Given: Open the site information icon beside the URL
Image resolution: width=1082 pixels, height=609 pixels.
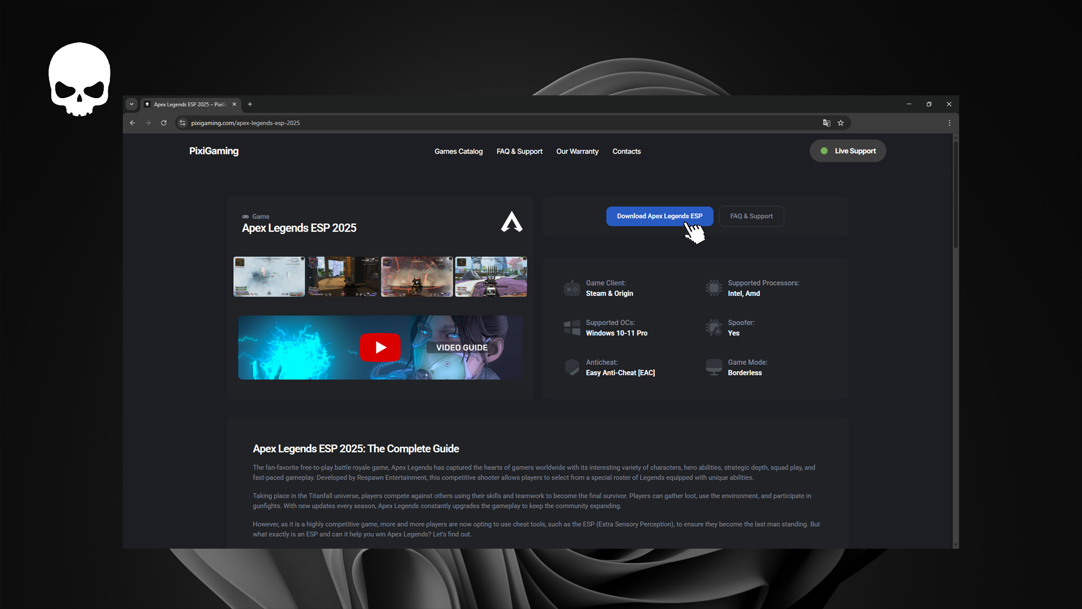Looking at the screenshot, I should [x=183, y=123].
